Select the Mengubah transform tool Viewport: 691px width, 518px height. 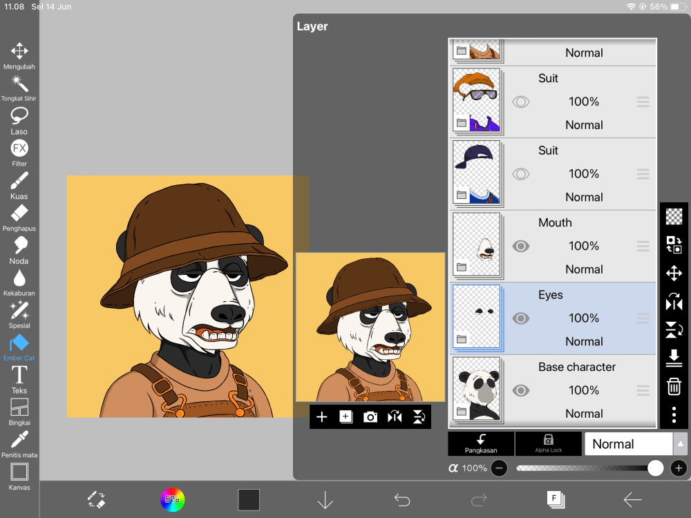[19, 56]
